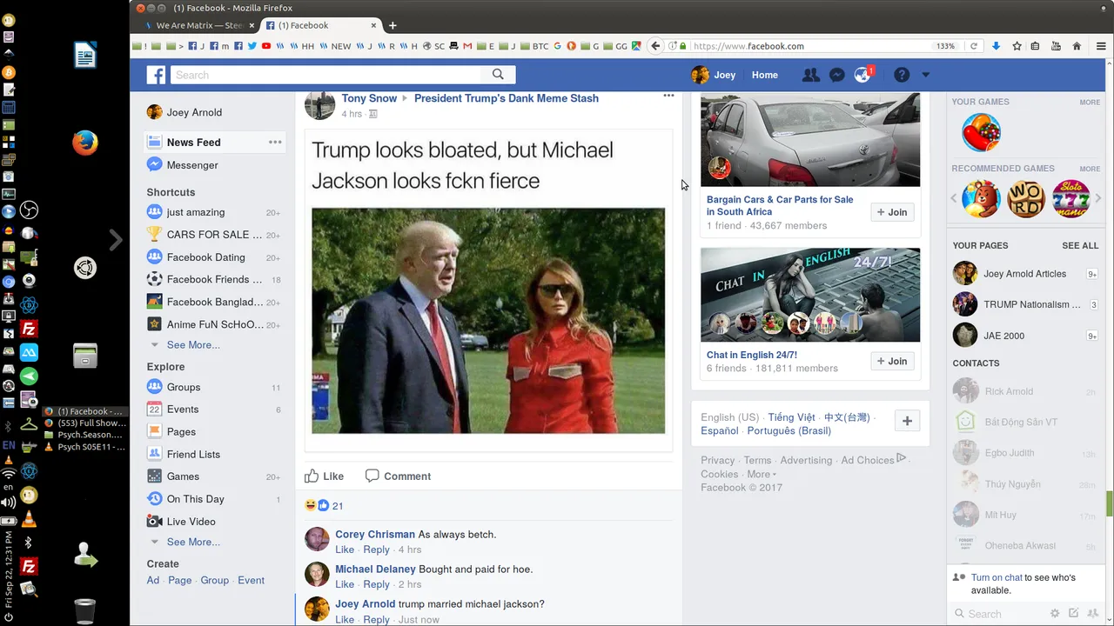Open News Feed options ellipsis
The height and width of the screenshot is (626, 1114).
click(275, 142)
